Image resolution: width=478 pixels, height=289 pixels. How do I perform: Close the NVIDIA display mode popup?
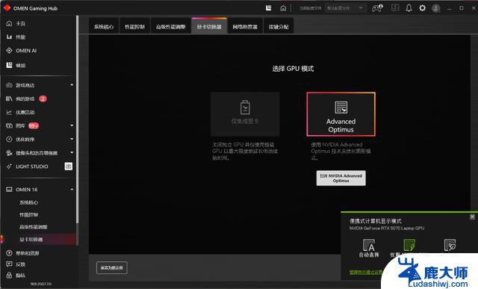(472, 217)
